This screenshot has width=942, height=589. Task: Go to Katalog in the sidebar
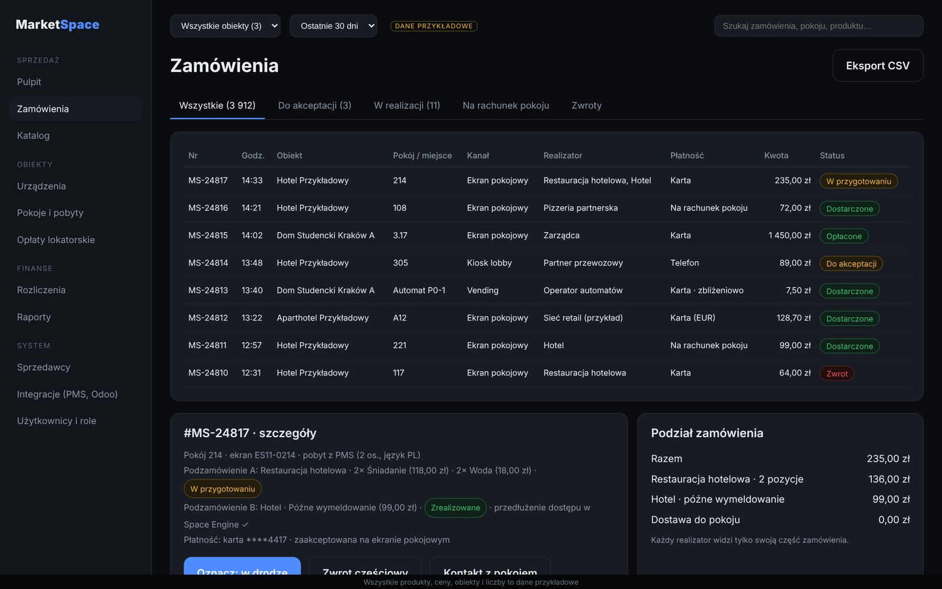click(x=75, y=135)
